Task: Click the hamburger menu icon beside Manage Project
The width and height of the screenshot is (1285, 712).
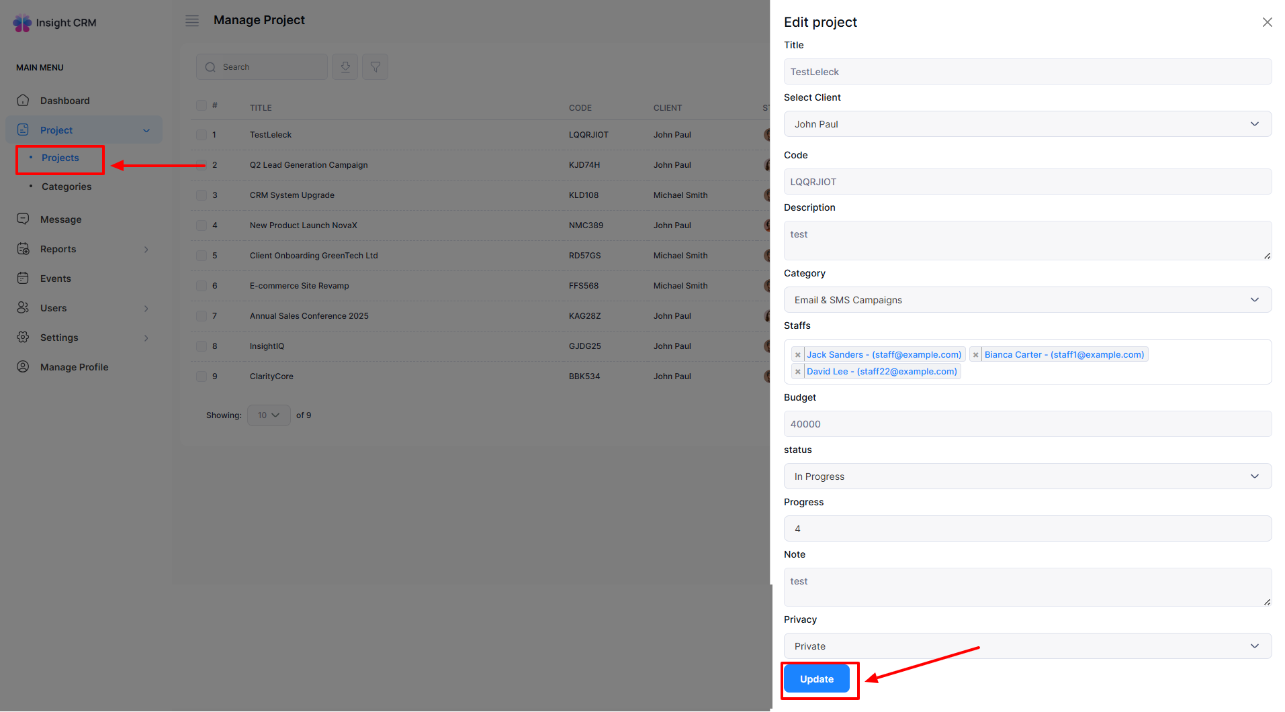Action: (192, 21)
